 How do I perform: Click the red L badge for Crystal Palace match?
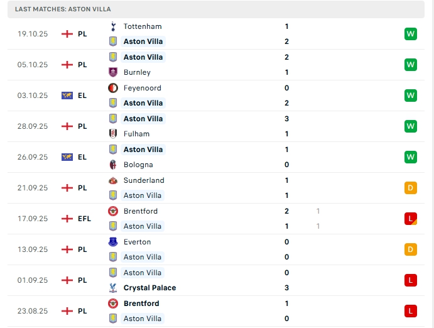411,280
